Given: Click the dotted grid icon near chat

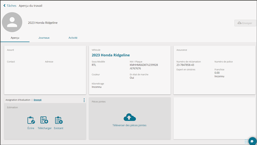Looking at the screenshot, I should 246,141.
